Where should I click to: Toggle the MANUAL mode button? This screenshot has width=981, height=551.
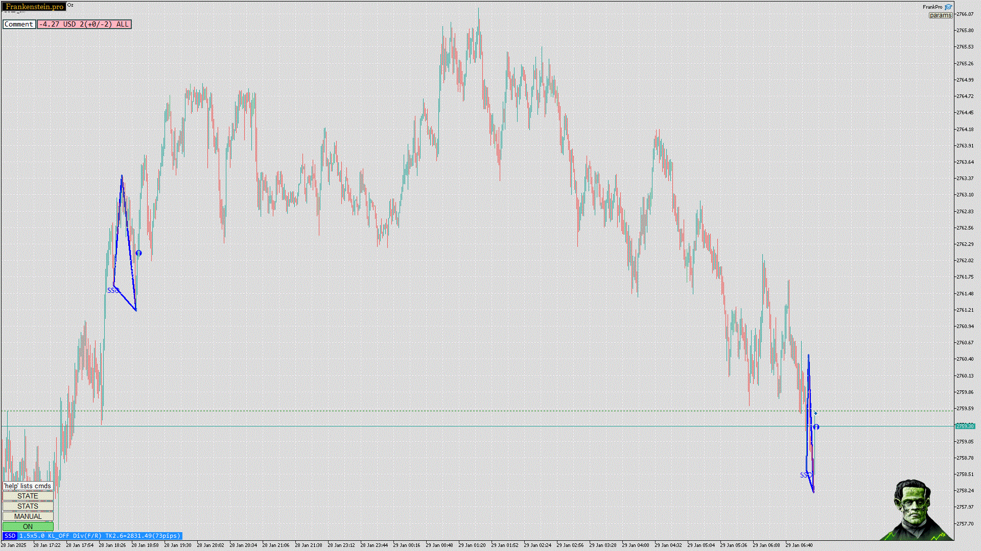coord(28,516)
